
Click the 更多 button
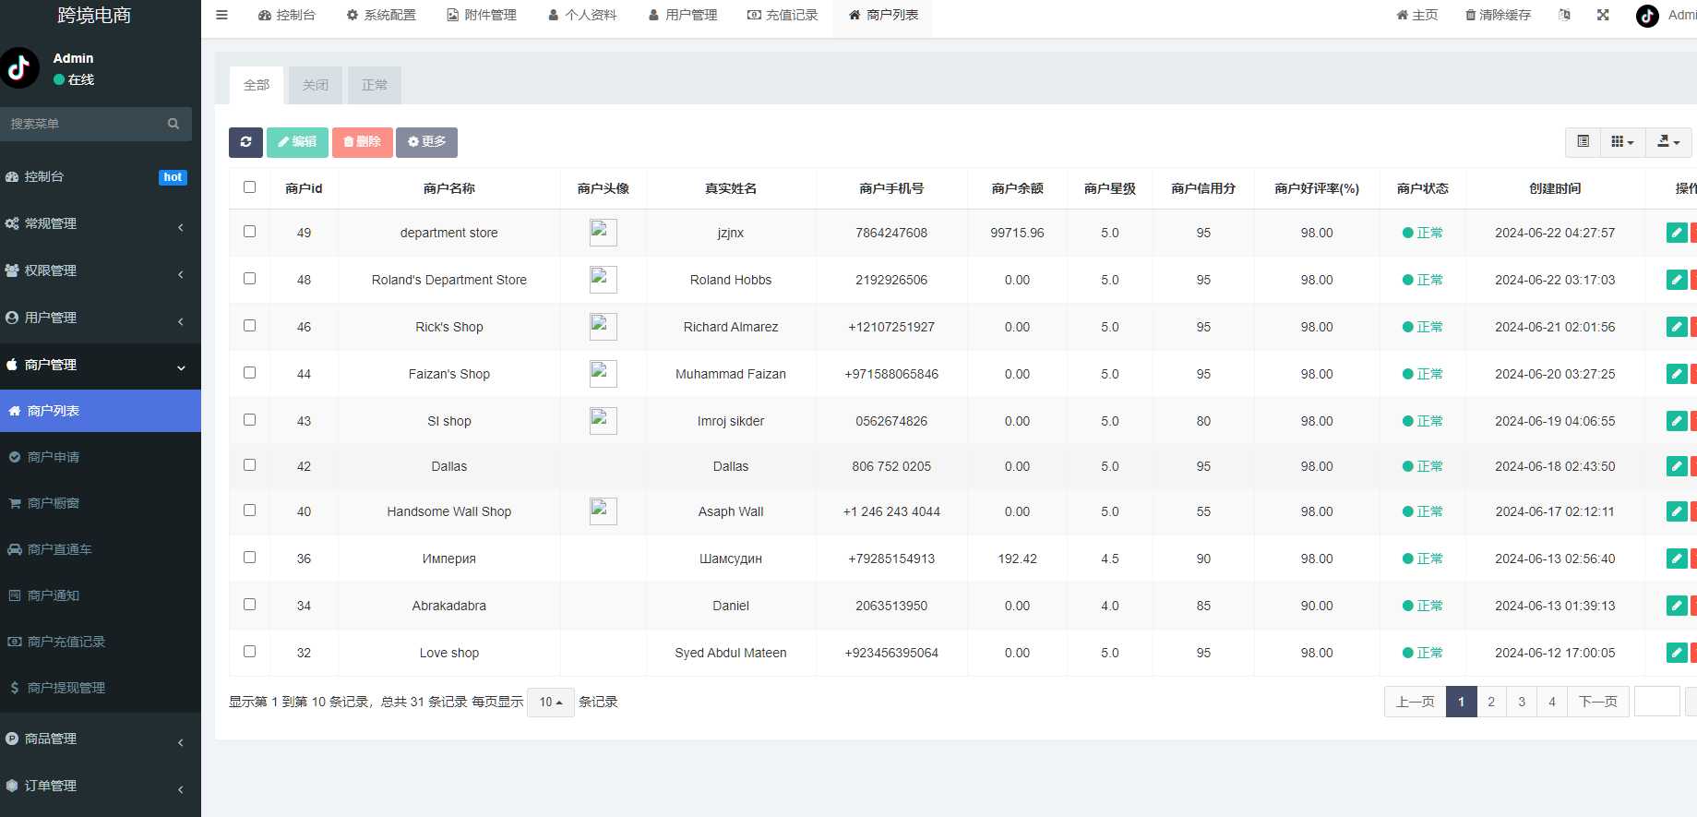pyautogui.click(x=427, y=142)
